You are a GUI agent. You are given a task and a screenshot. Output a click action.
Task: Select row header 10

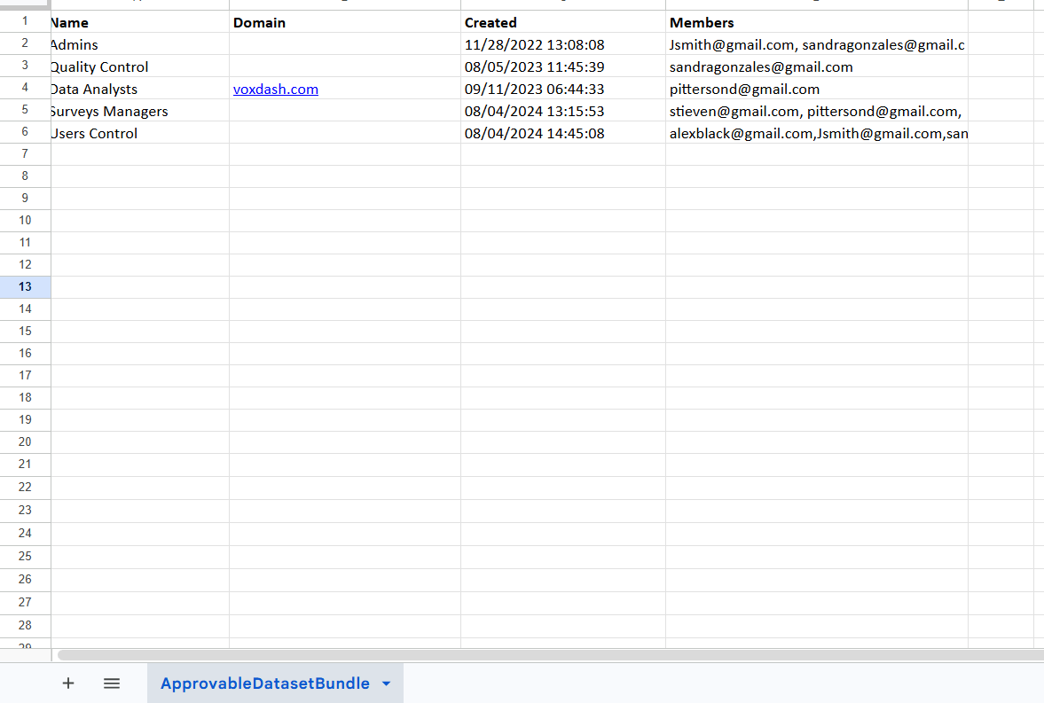(x=26, y=221)
